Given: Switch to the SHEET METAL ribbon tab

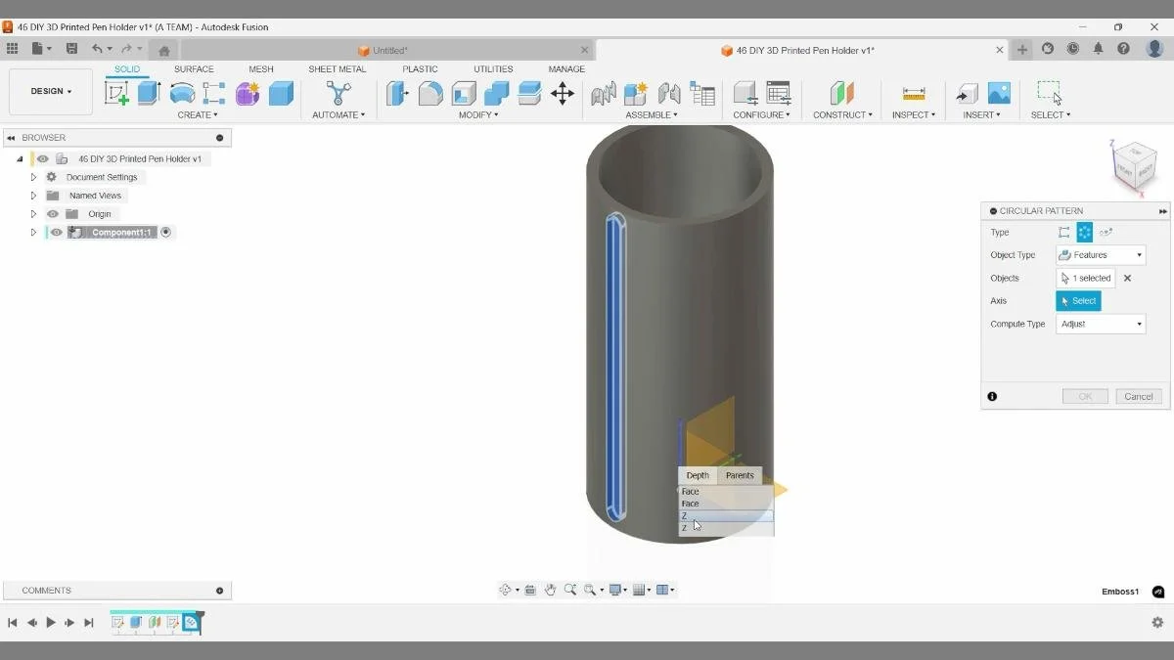Looking at the screenshot, I should (337, 68).
